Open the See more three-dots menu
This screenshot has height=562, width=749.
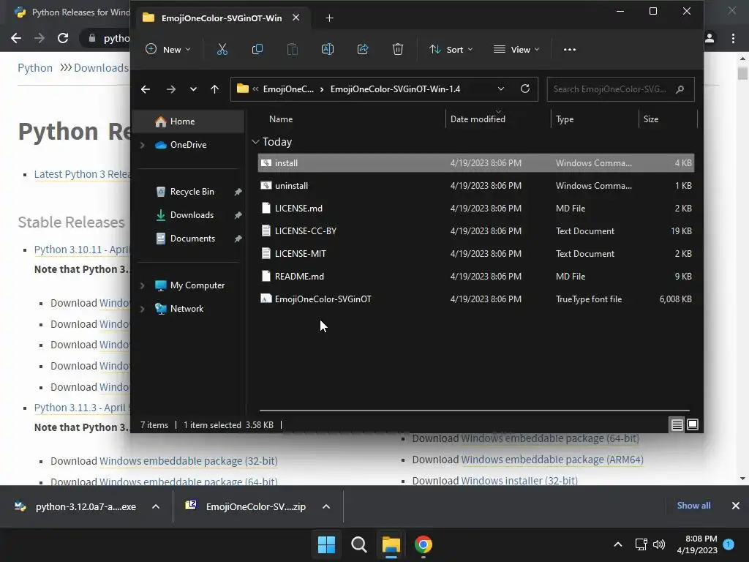[569, 49]
